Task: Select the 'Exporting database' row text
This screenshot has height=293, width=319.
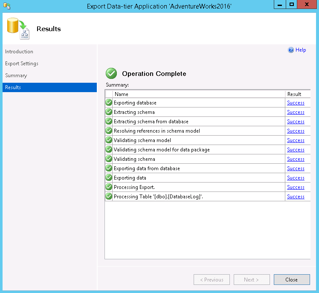Action: [135, 103]
